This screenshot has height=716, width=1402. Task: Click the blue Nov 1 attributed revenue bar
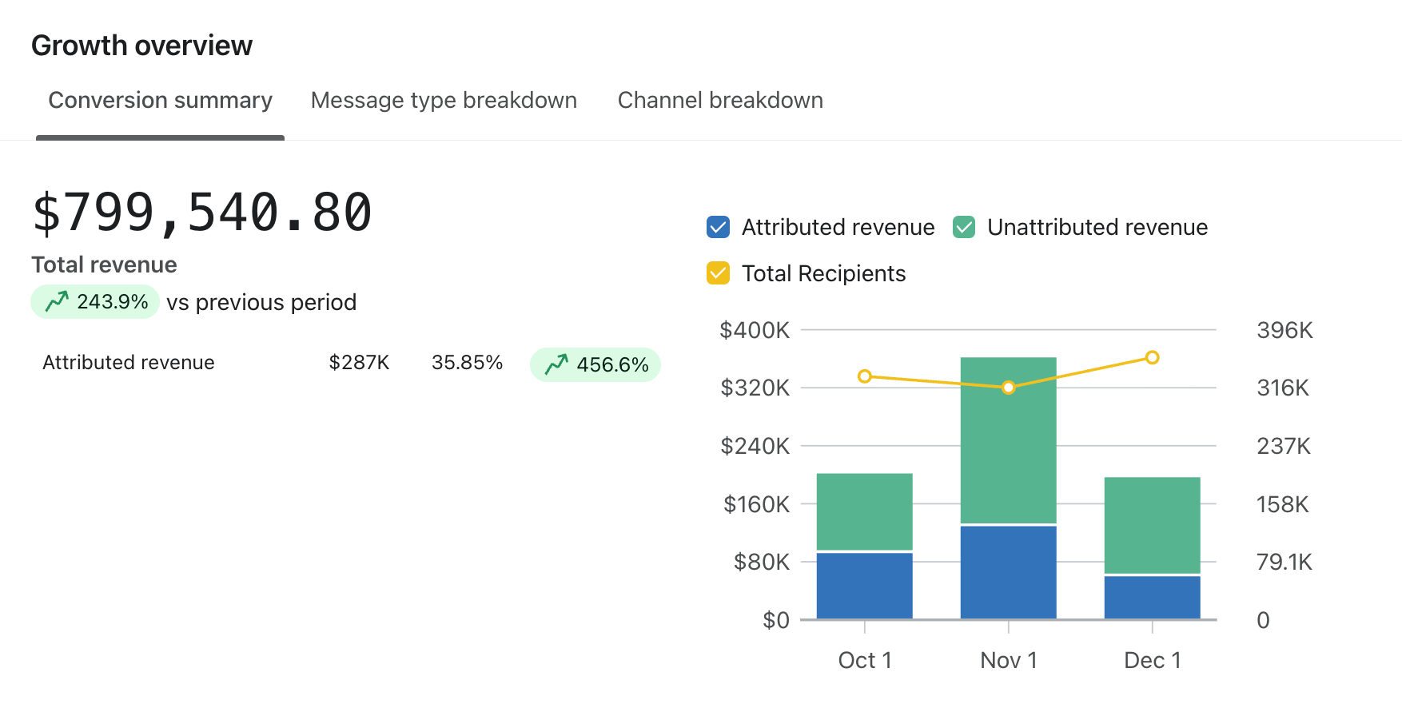(x=1008, y=571)
